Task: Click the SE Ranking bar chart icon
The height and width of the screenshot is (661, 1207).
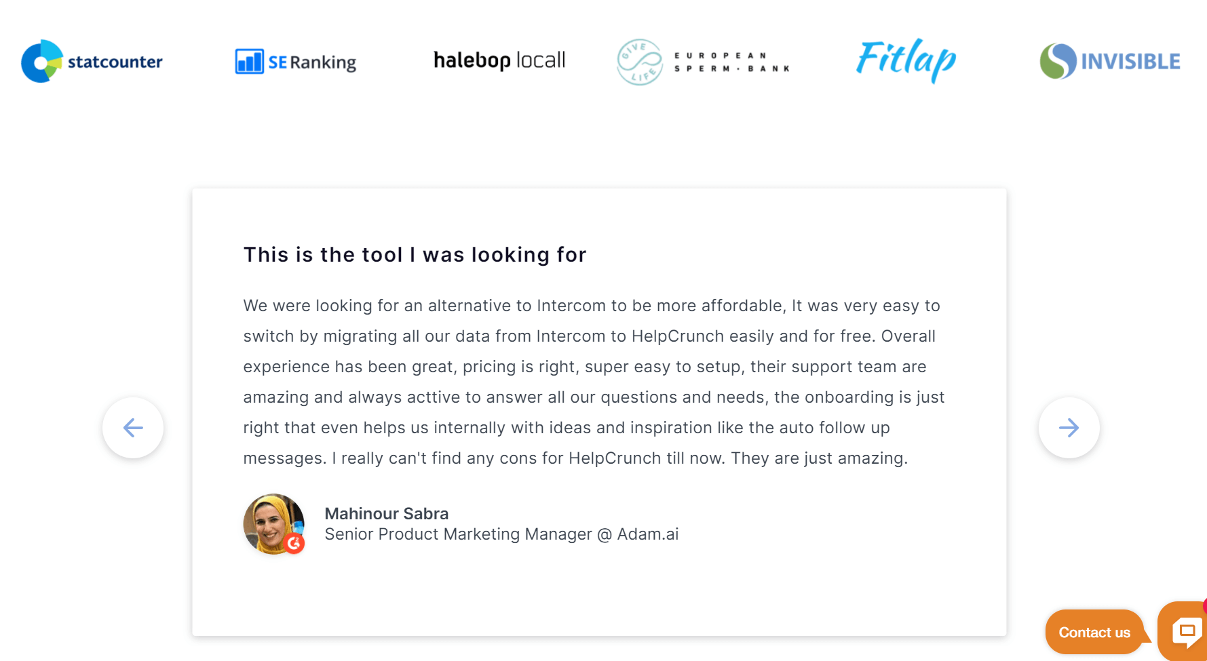Action: pyautogui.click(x=249, y=62)
